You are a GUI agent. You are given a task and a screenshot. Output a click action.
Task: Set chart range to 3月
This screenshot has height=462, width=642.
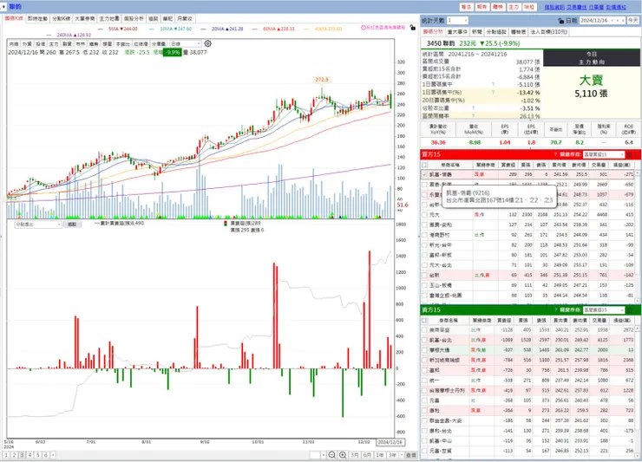(x=355, y=455)
